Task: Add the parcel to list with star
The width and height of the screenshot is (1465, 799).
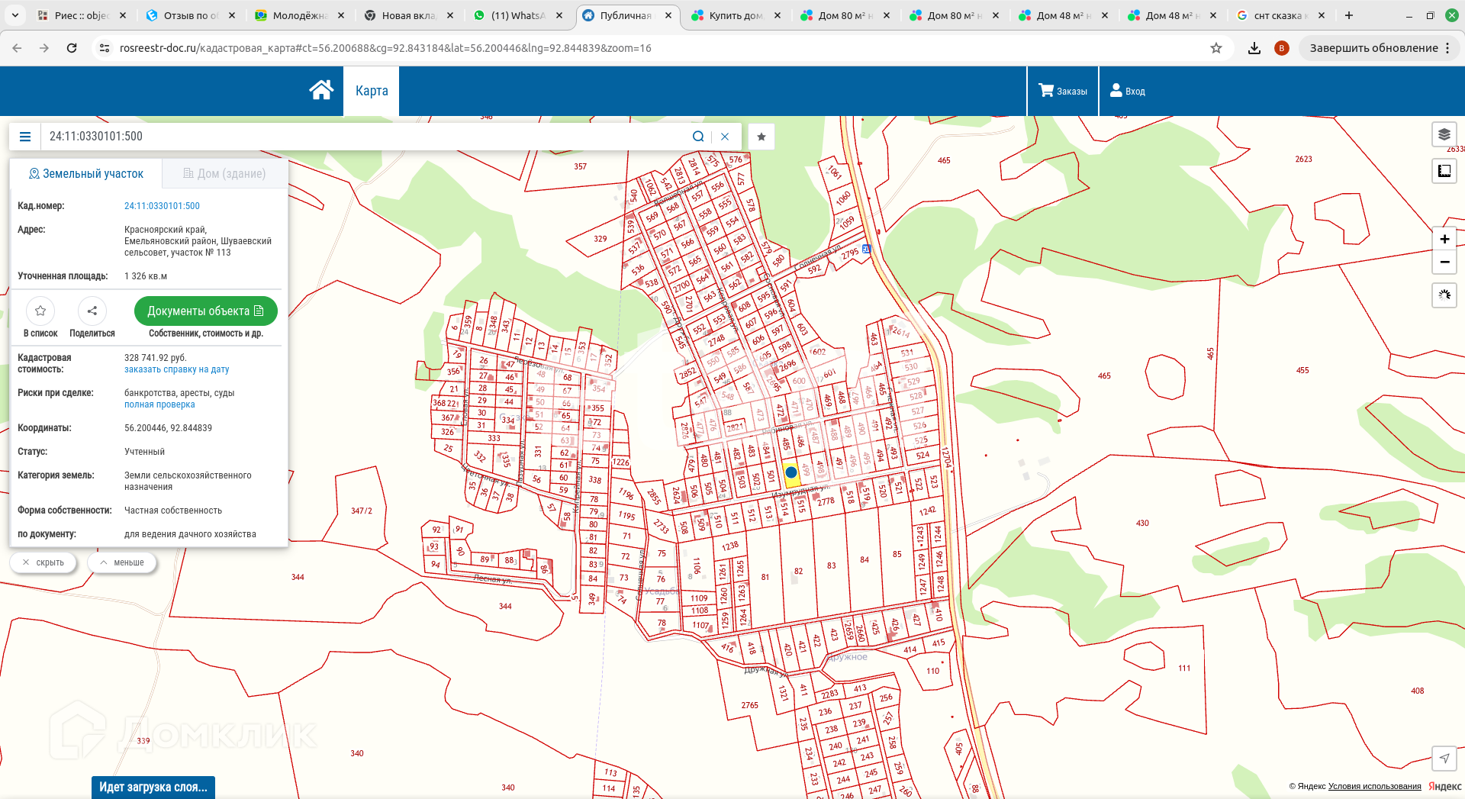Action: point(40,311)
